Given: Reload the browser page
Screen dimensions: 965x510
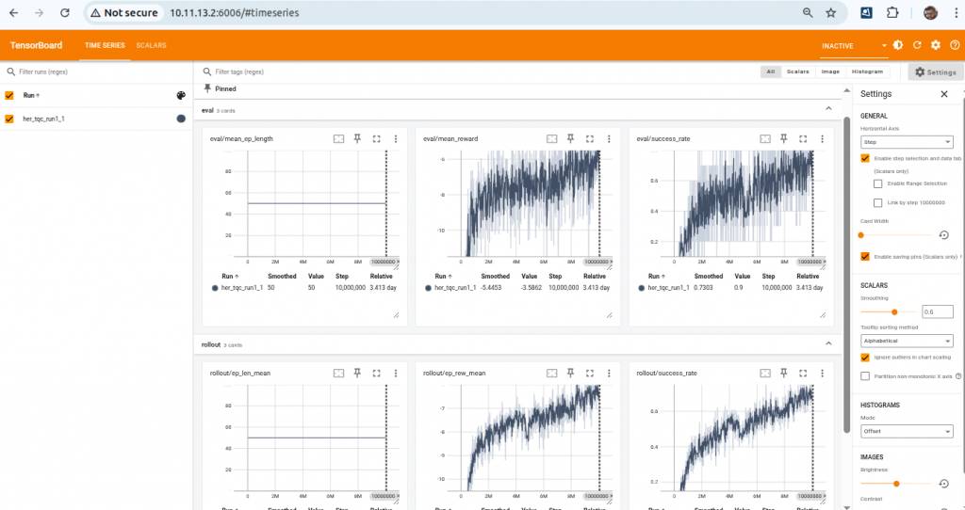Looking at the screenshot, I should (x=65, y=13).
